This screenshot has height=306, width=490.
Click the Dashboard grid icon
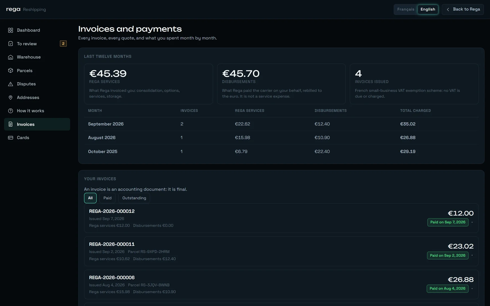pyautogui.click(x=11, y=30)
